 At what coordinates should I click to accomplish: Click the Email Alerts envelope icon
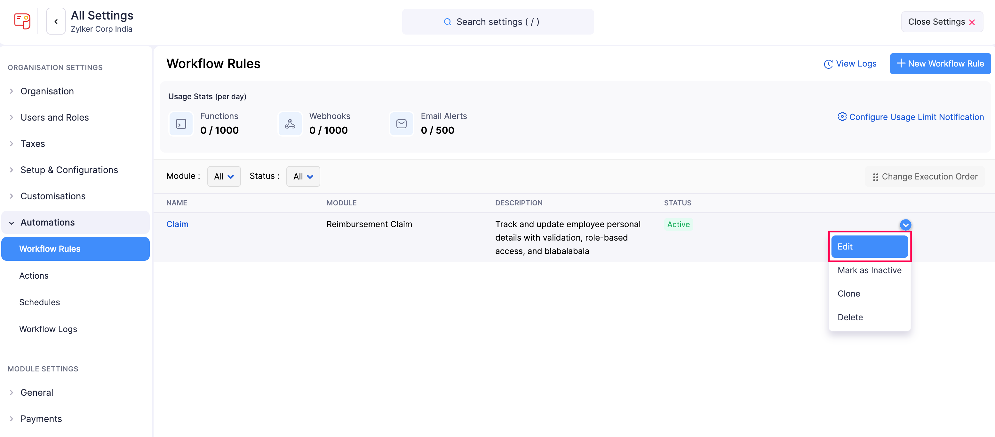pos(401,123)
